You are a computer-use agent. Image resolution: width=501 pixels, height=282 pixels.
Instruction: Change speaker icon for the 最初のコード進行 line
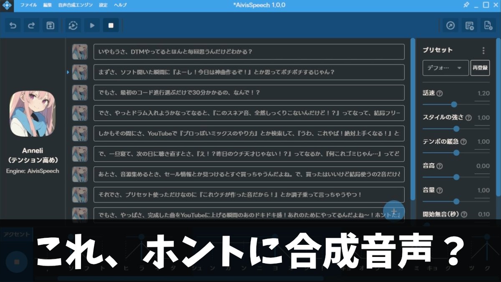point(80,93)
